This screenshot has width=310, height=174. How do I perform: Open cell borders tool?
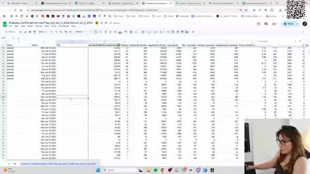(x=131, y=32)
